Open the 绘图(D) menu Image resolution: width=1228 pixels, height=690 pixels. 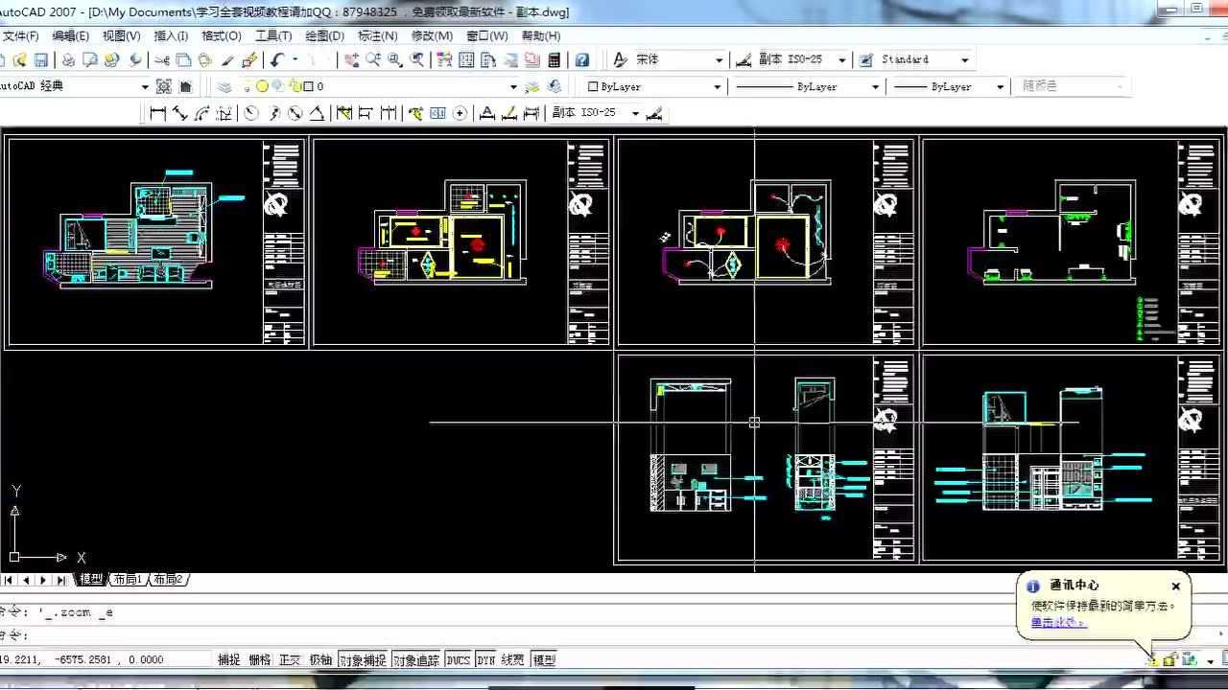pos(324,35)
